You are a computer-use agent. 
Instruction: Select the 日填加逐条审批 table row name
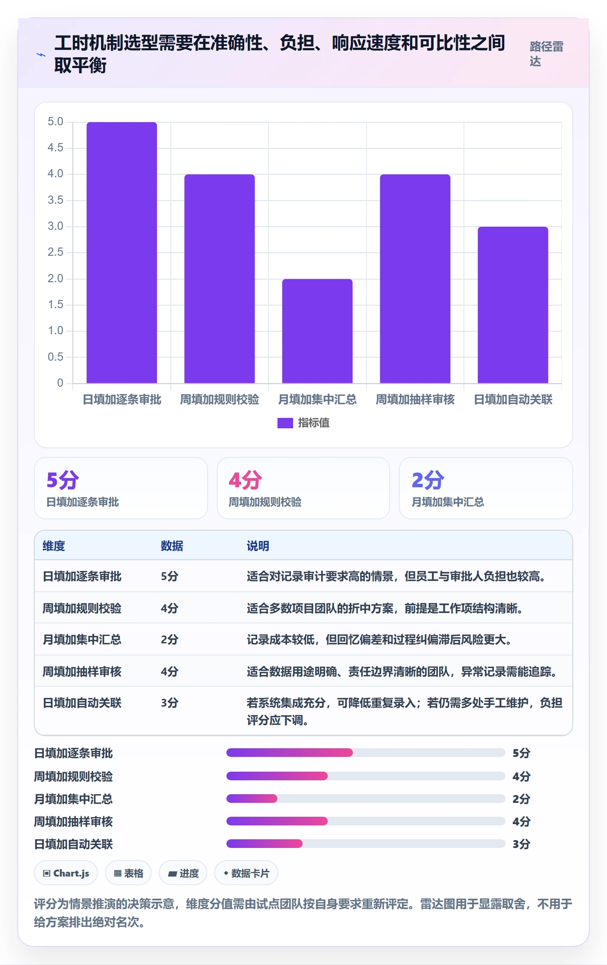click(x=82, y=576)
